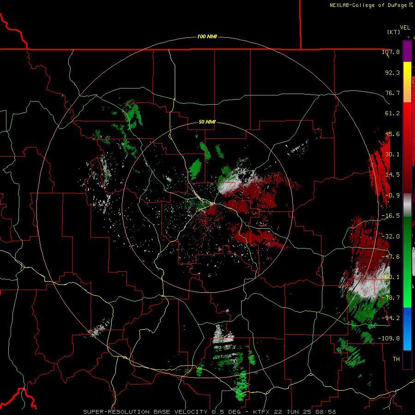Click the TH label on the legend
Image resolution: width=415 pixels, height=415 pixels.
pos(396,359)
